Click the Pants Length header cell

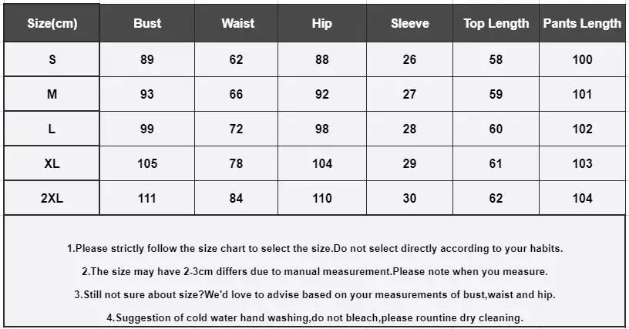pos(582,23)
